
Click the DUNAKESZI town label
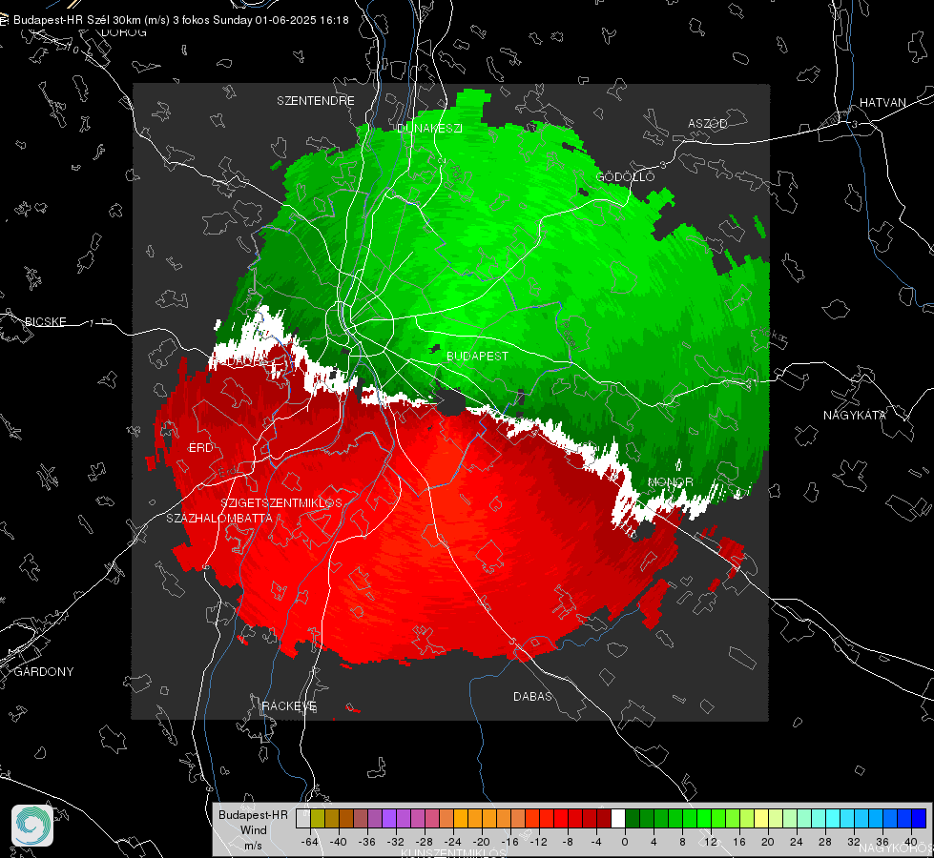coord(429,128)
